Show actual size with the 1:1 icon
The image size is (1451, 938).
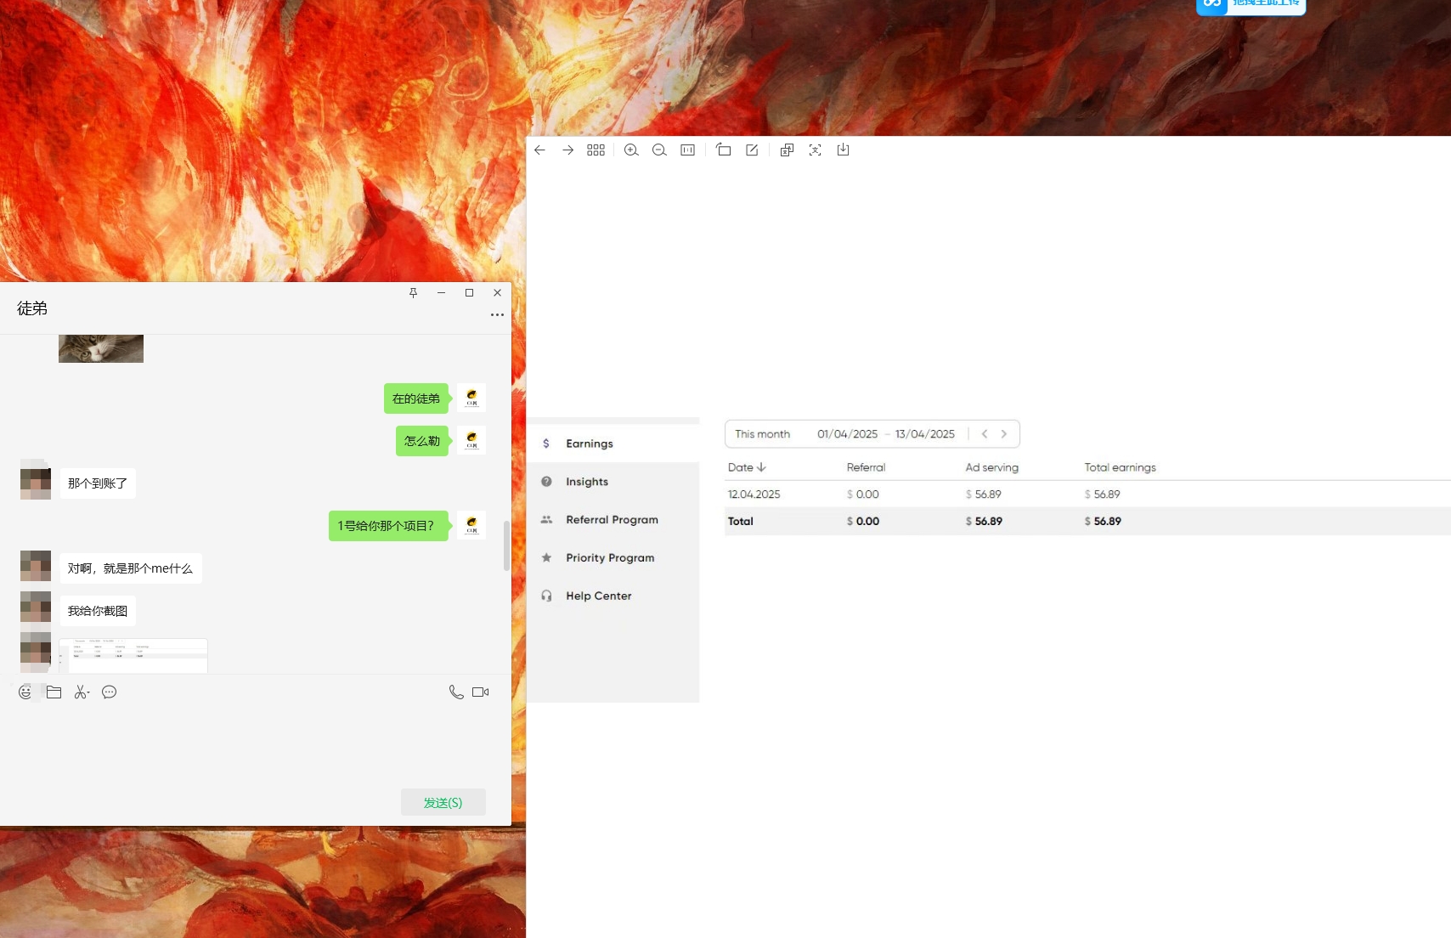pyautogui.click(x=687, y=150)
